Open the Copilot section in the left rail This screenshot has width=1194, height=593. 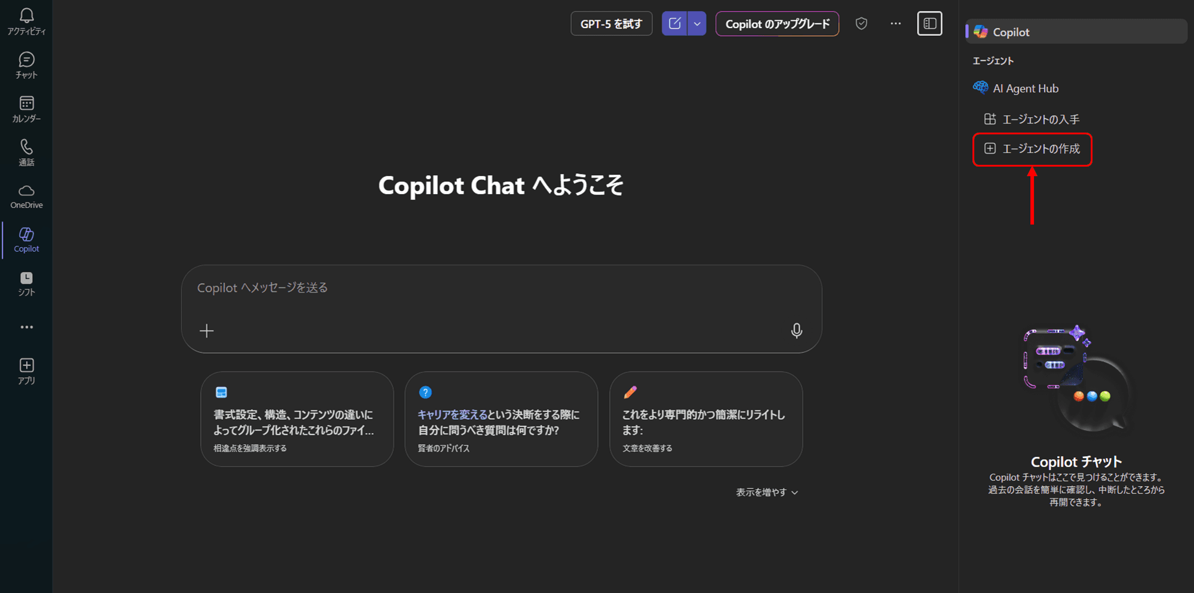coord(26,239)
